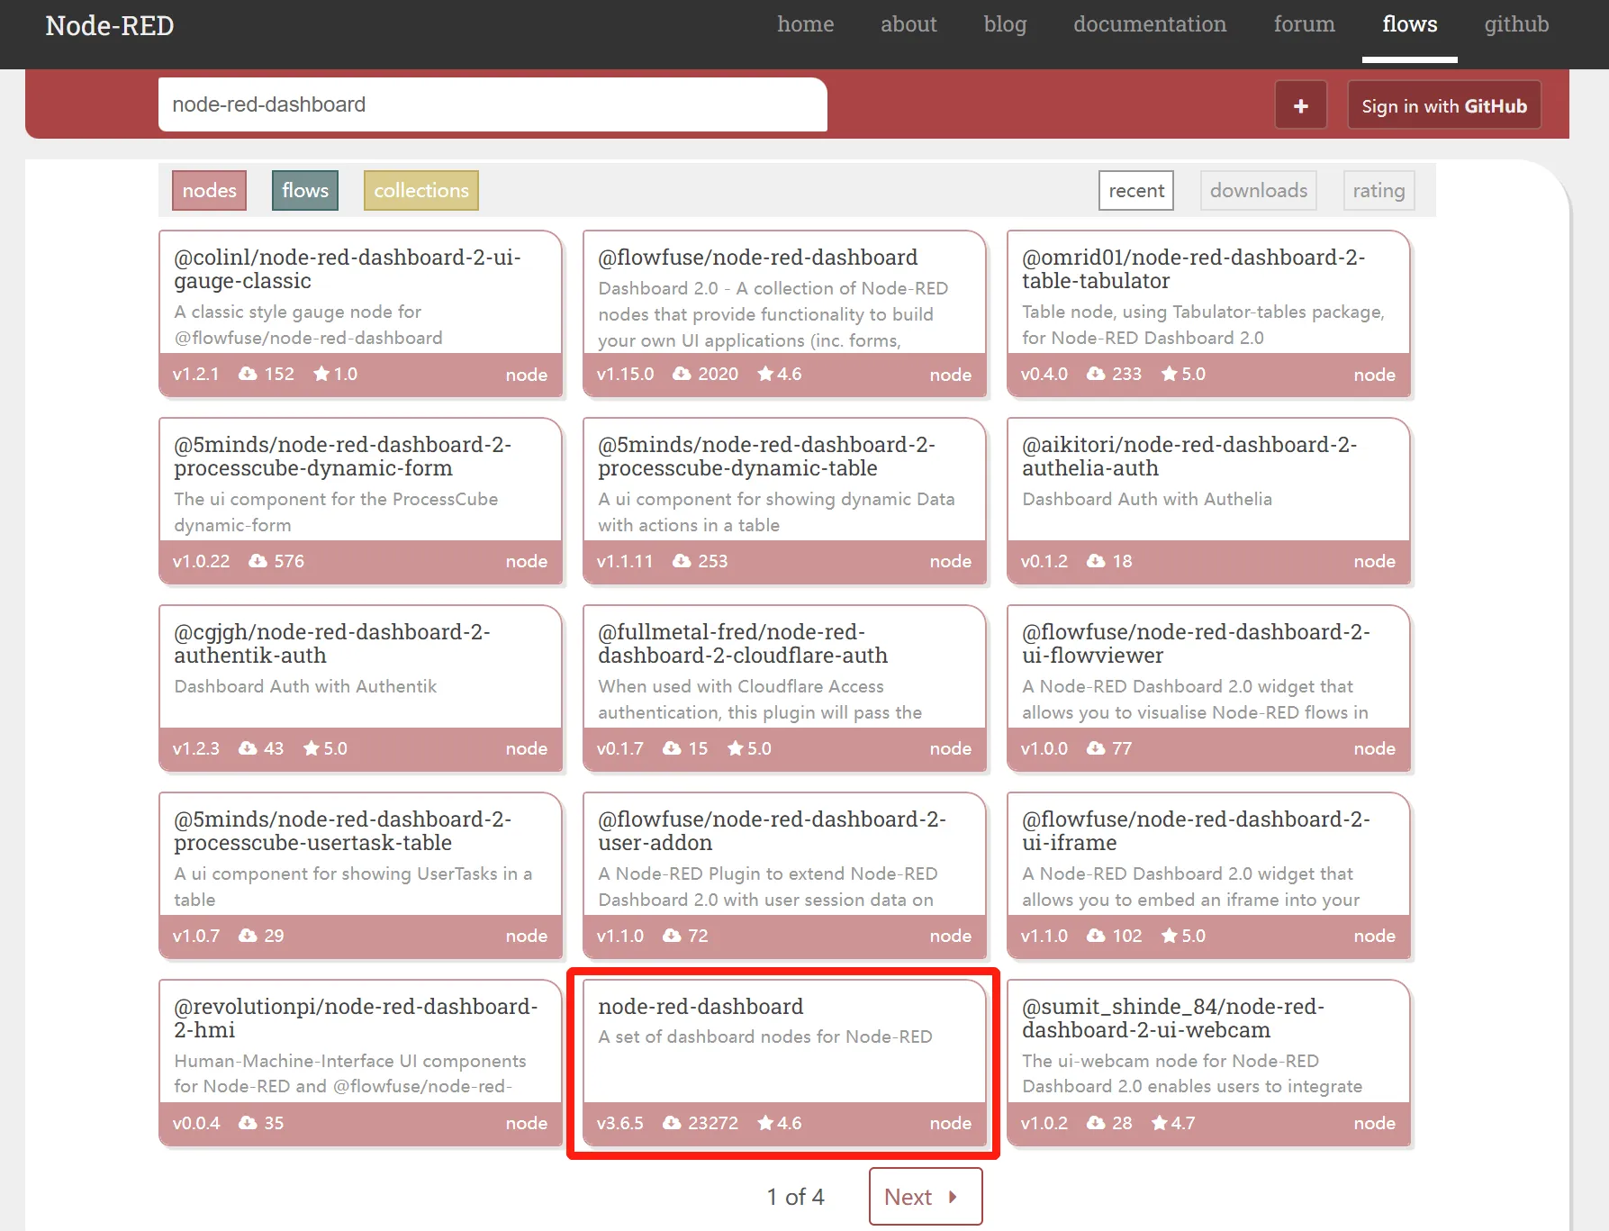1609x1231 pixels.
Task: Toggle the collections filter
Action: point(421,190)
